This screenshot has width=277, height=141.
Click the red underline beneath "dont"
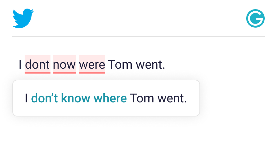[37, 73]
